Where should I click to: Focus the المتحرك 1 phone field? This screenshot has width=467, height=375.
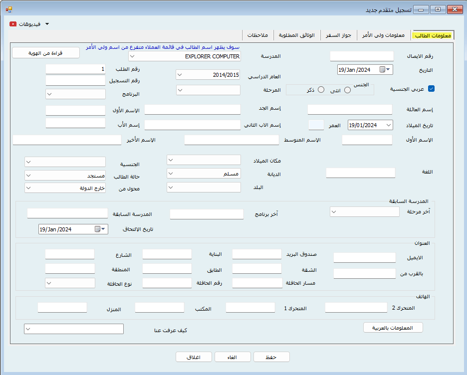pos(250,308)
